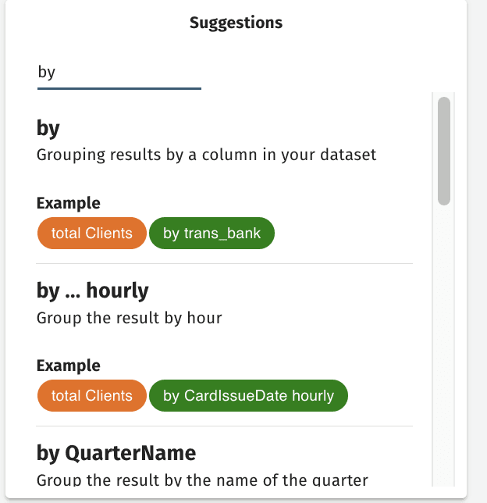This screenshot has width=487, height=503.
Task: Click the "Example" label under the "by" suggestion
Action: tap(69, 203)
